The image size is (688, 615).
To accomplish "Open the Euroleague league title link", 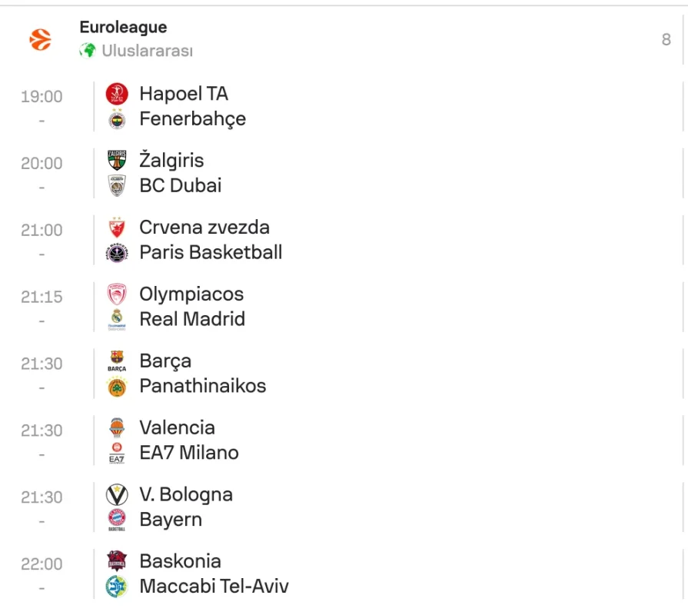I will [x=123, y=28].
